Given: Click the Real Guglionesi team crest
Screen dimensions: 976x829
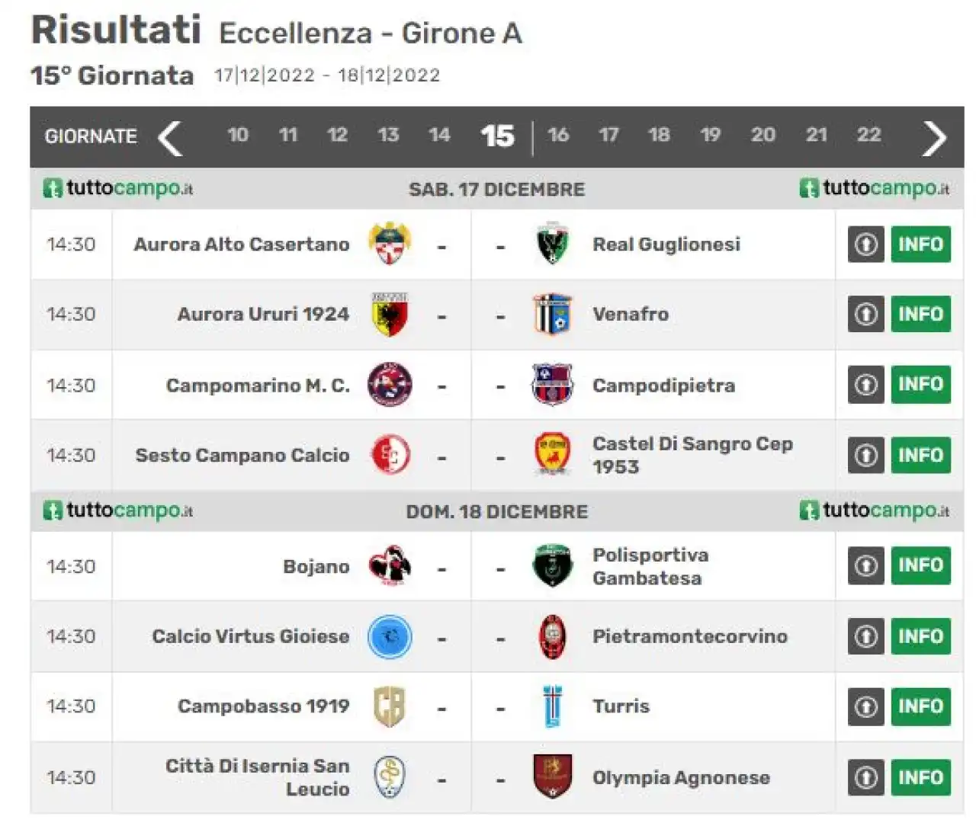Looking at the screenshot, I should click(x=552, y=244).
